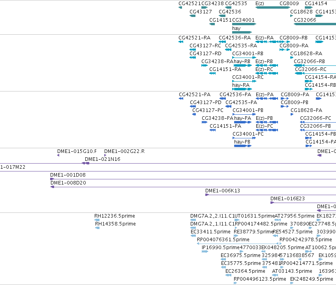Select protein CG43127-PC
336x285 pixels.
208,110
